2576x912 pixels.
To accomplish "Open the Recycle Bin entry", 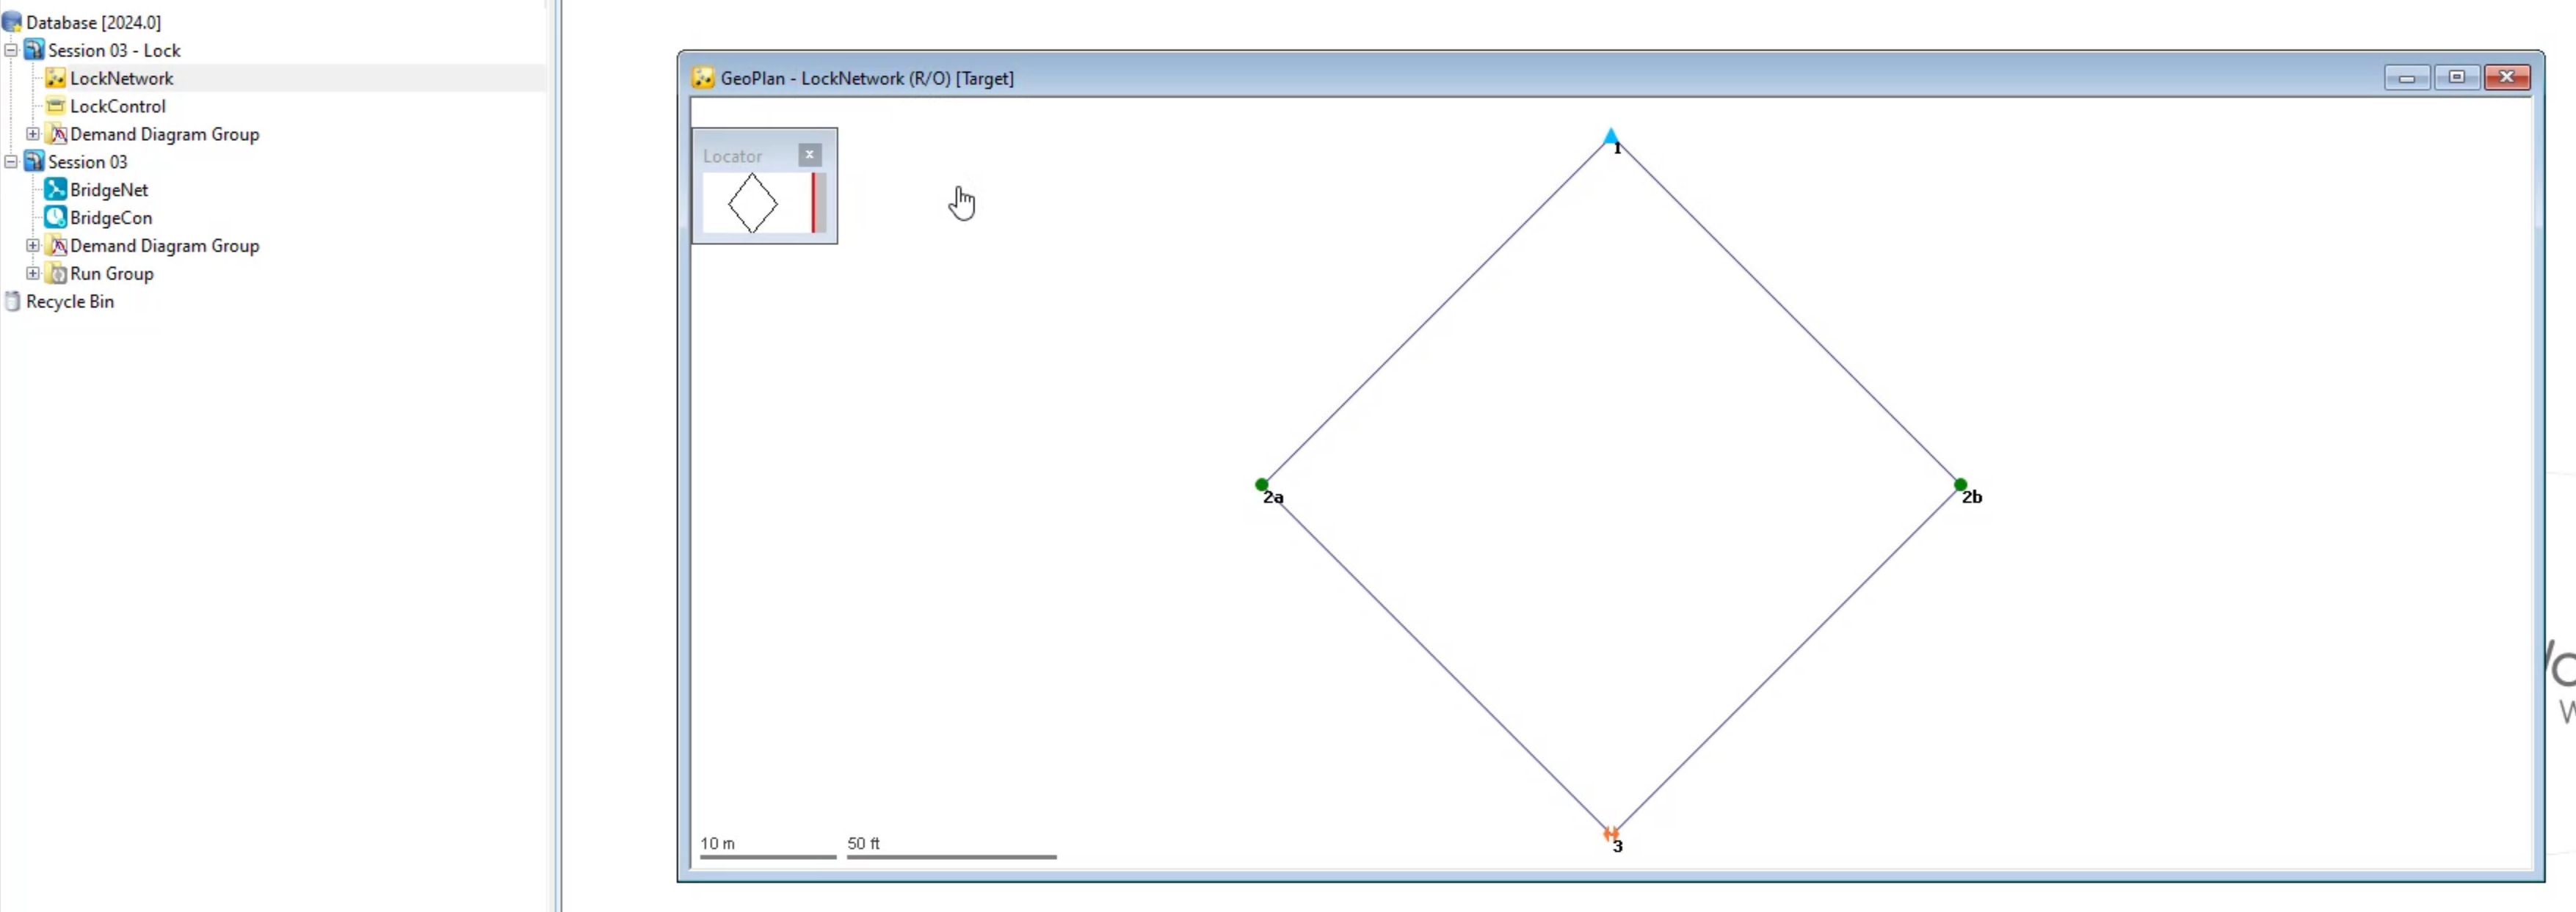I will tap(69, 302).
